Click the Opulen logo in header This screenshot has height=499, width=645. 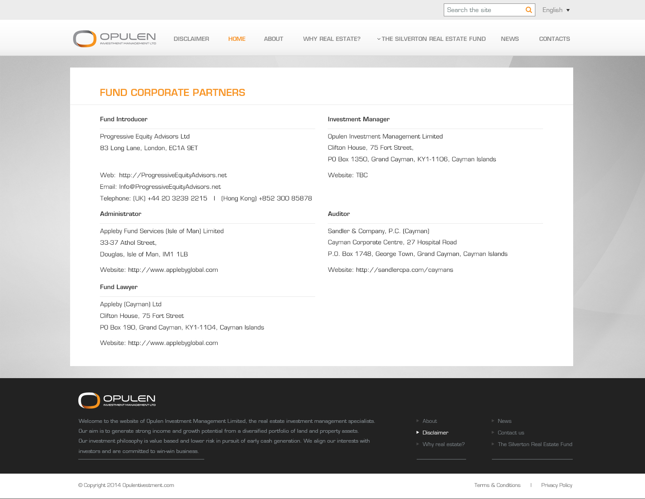click(114, 39)
